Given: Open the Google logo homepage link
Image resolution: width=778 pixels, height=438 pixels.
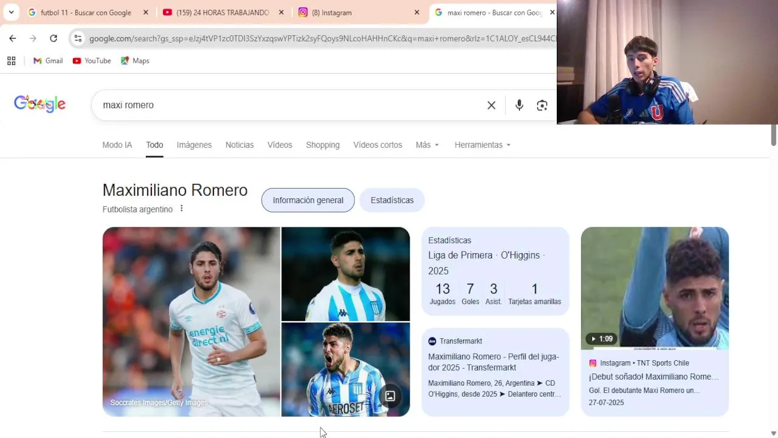Looking at the screenshot, I should point(40,104).
